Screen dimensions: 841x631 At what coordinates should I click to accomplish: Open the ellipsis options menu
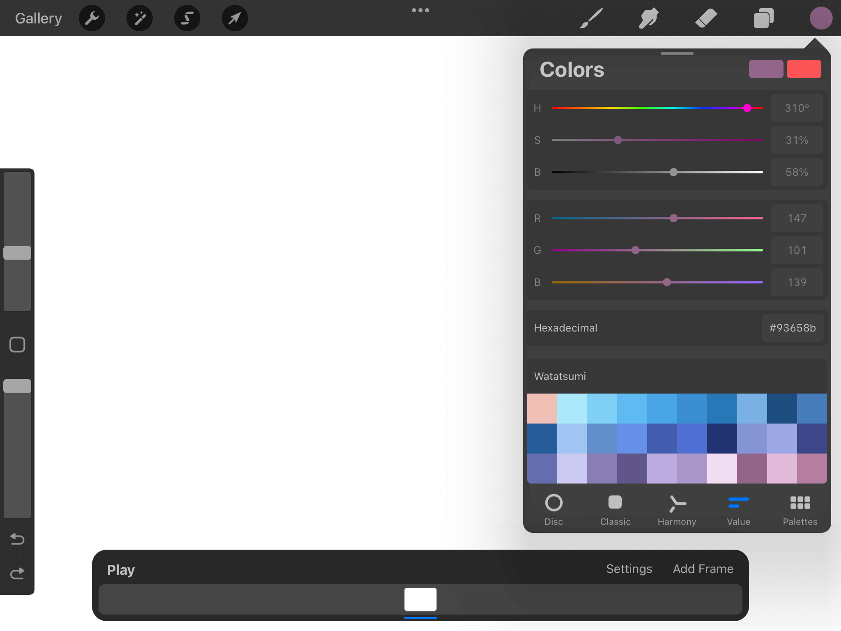(420, 10)
